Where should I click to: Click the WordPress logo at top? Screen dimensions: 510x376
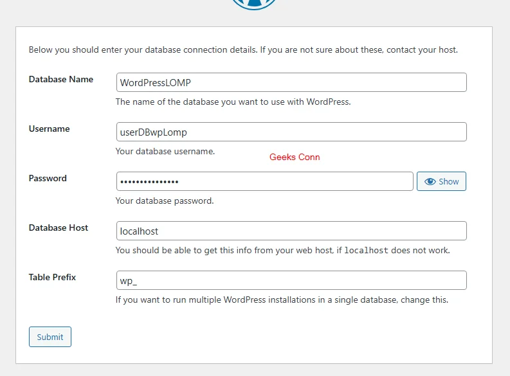(253, 4)
